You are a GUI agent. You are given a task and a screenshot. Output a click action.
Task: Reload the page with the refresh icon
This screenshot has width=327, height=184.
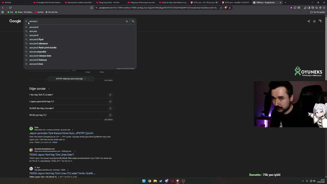[10, 8]
